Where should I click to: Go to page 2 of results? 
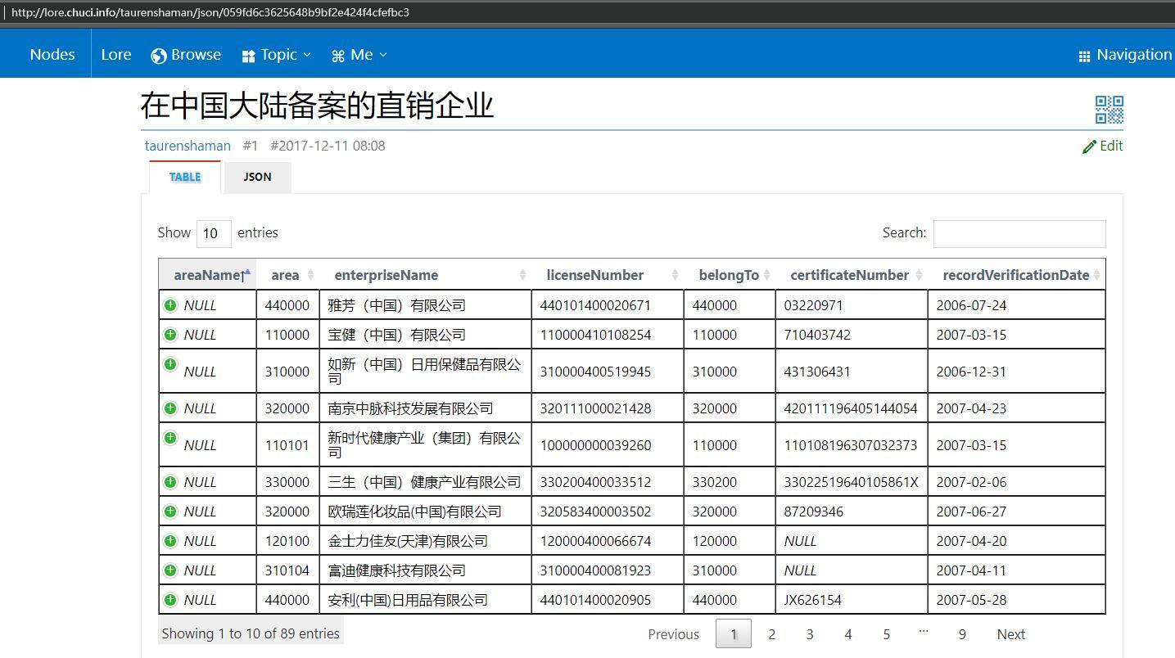771,634
